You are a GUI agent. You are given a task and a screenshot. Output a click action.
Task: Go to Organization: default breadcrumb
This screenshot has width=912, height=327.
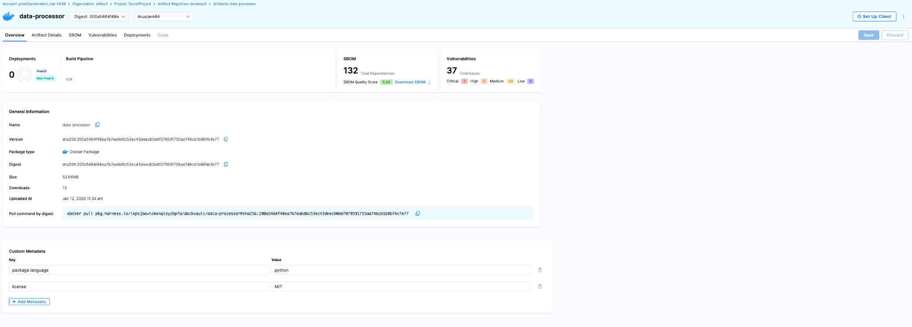point(90,4)
